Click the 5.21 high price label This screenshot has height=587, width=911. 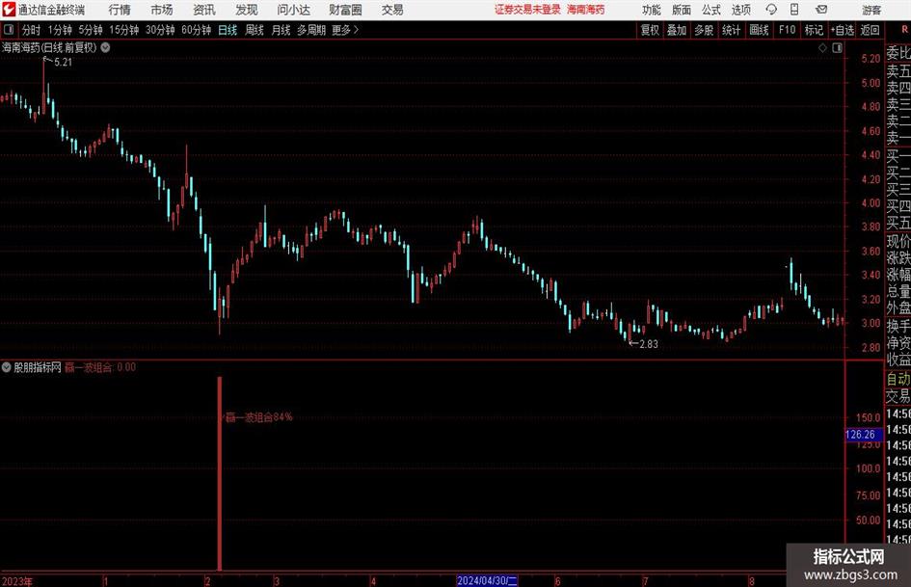pyautogui.click(x=64, y=63)
